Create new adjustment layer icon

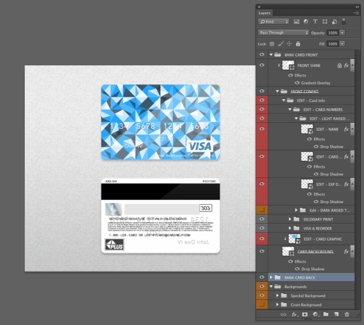315,314
